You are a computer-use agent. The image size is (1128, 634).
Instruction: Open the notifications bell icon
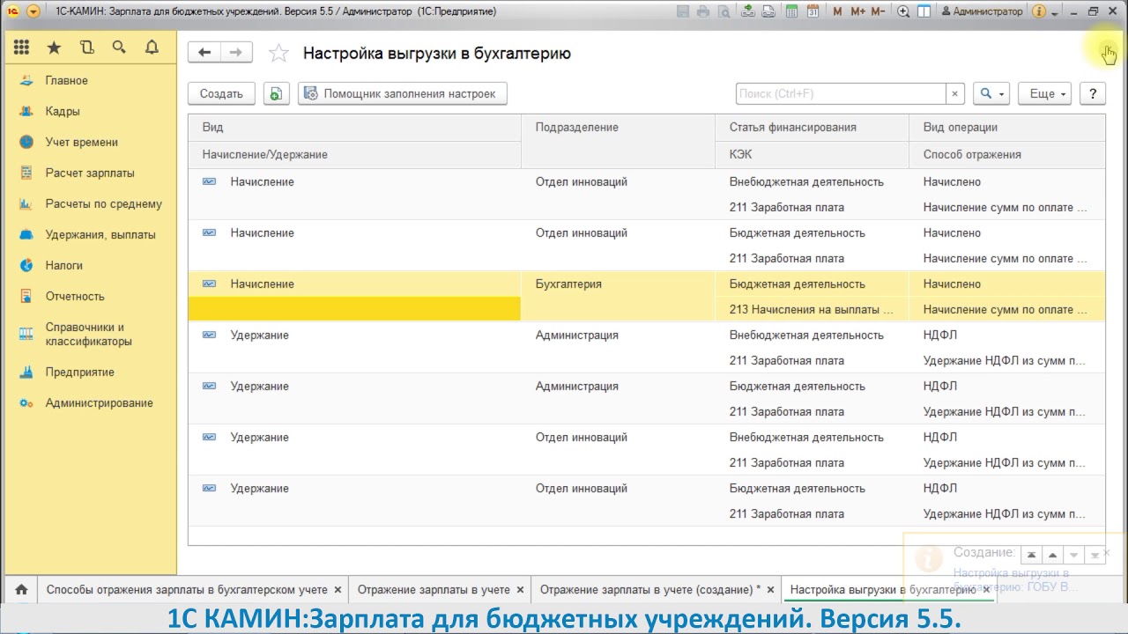[152, 48]
